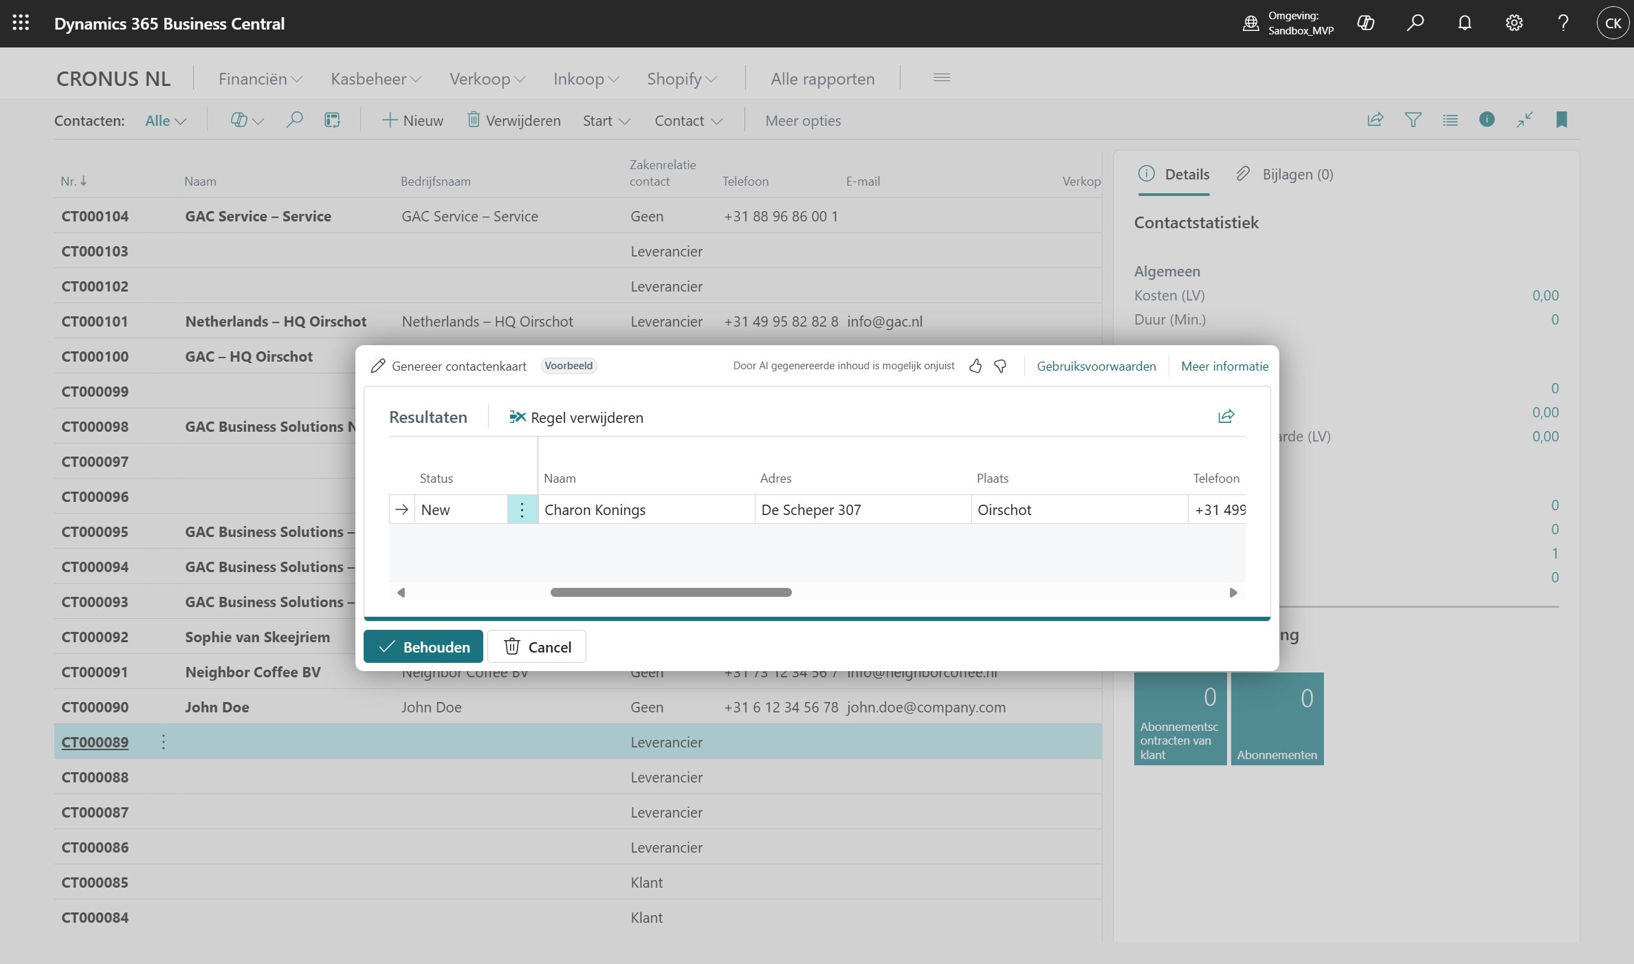Open the Gebruiksvoorwaarden link
The image size is (1634, 964).
coord(1096,366)
